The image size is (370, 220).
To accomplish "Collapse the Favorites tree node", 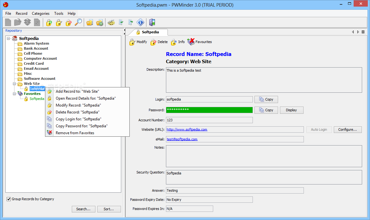I will click(14, 94).
